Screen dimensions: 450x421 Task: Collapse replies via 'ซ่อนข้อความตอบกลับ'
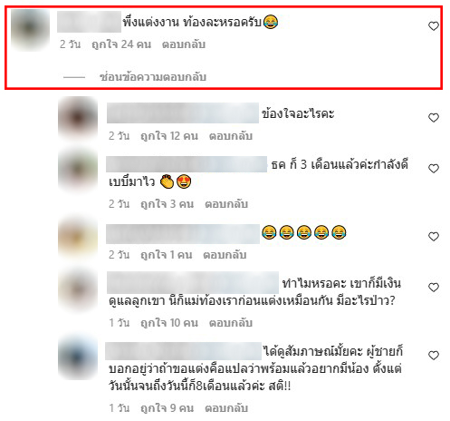click(153, 77)
